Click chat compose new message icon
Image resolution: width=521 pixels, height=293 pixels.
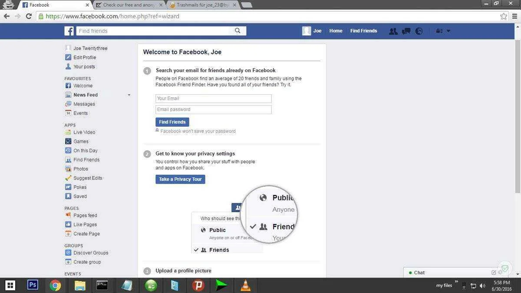click(494, 273)
